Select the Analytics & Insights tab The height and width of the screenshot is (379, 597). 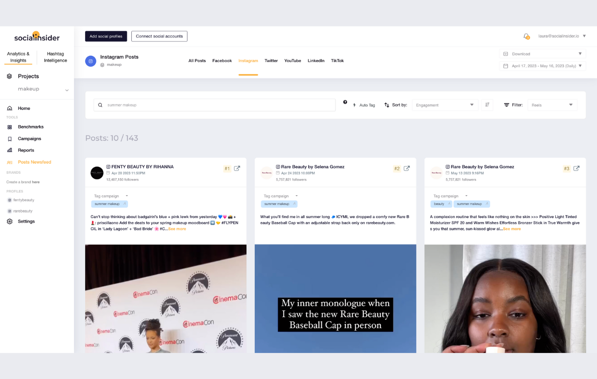coord(18,57)
